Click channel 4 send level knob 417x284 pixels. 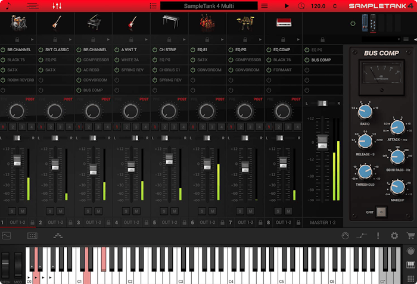tap(131, 111)
